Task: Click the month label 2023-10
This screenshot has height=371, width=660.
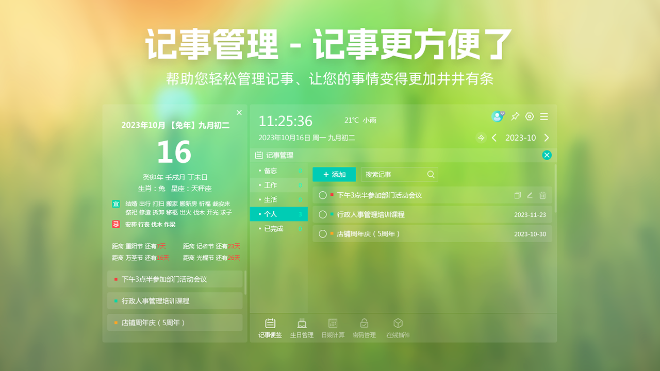Action: (520, 138)
